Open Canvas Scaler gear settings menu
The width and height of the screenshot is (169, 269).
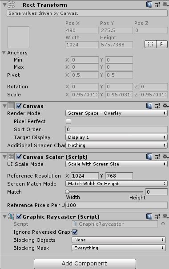click(165, 157)
